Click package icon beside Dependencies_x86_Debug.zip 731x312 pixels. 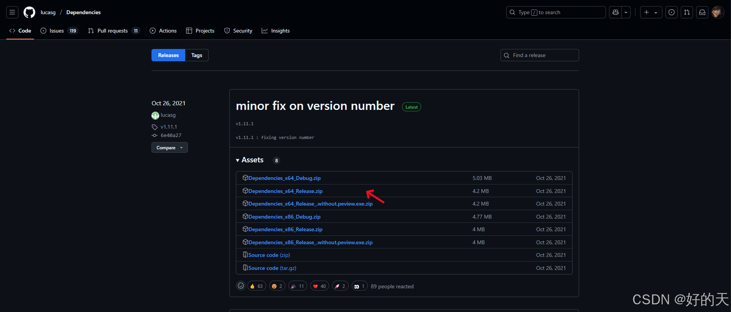pyautogui.click(x=245, y=216)
